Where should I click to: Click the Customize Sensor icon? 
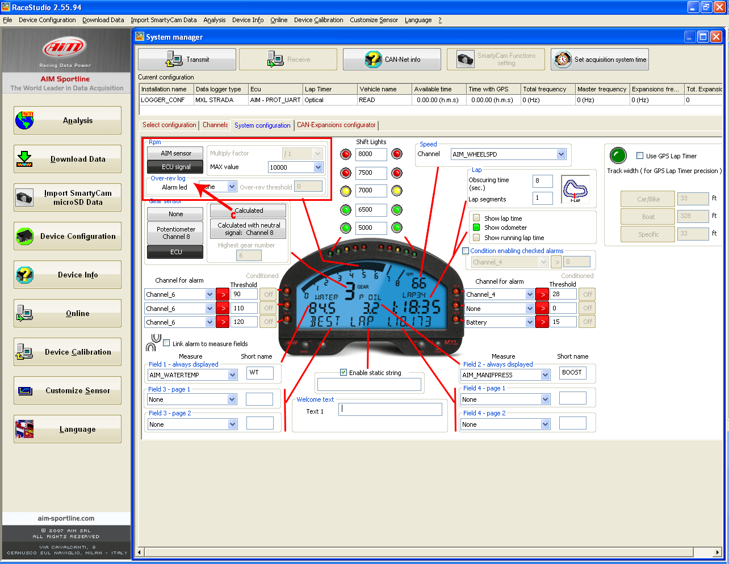(x=25, y=390)
